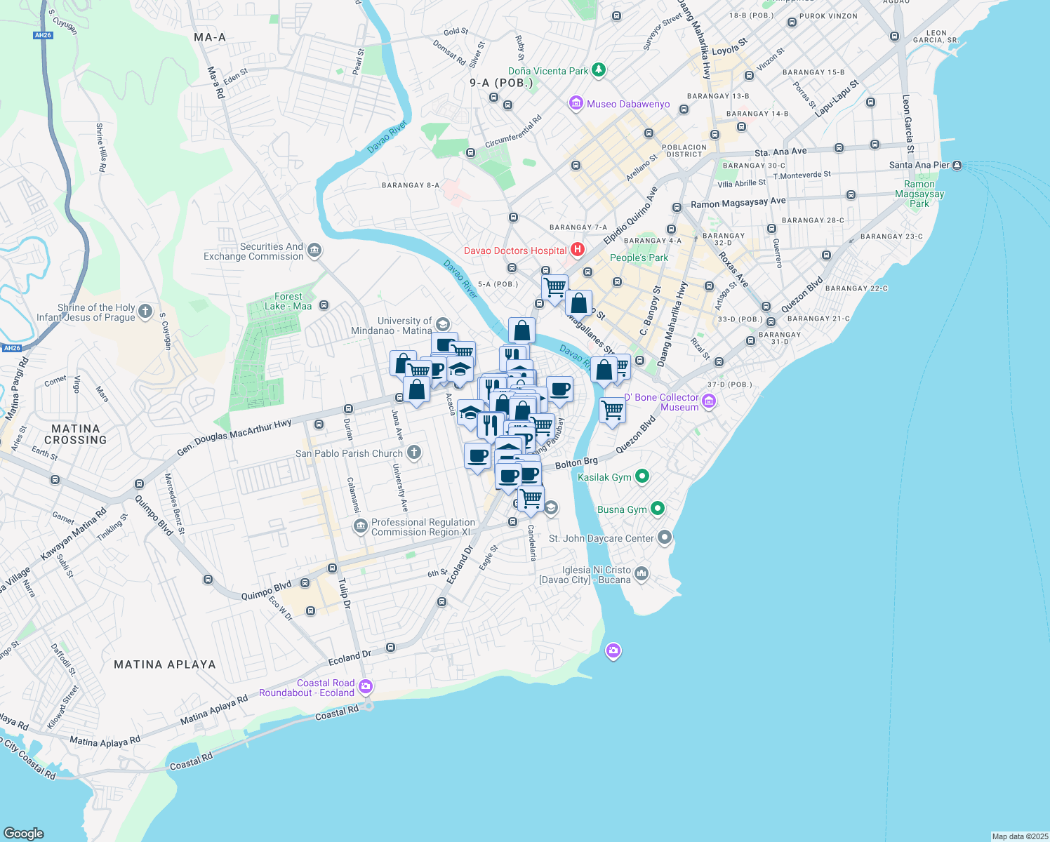Click the San Pablo Parish Church cross icon
The image size is (1050, 842).
414,453
